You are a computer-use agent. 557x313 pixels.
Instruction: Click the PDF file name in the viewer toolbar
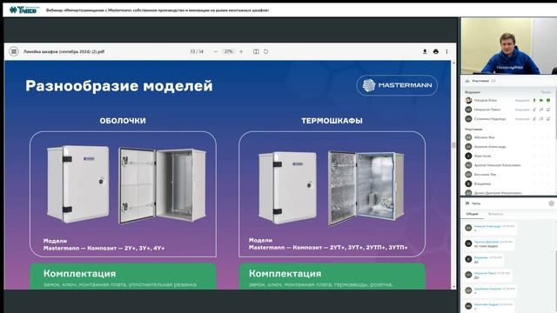pos(64,51)
